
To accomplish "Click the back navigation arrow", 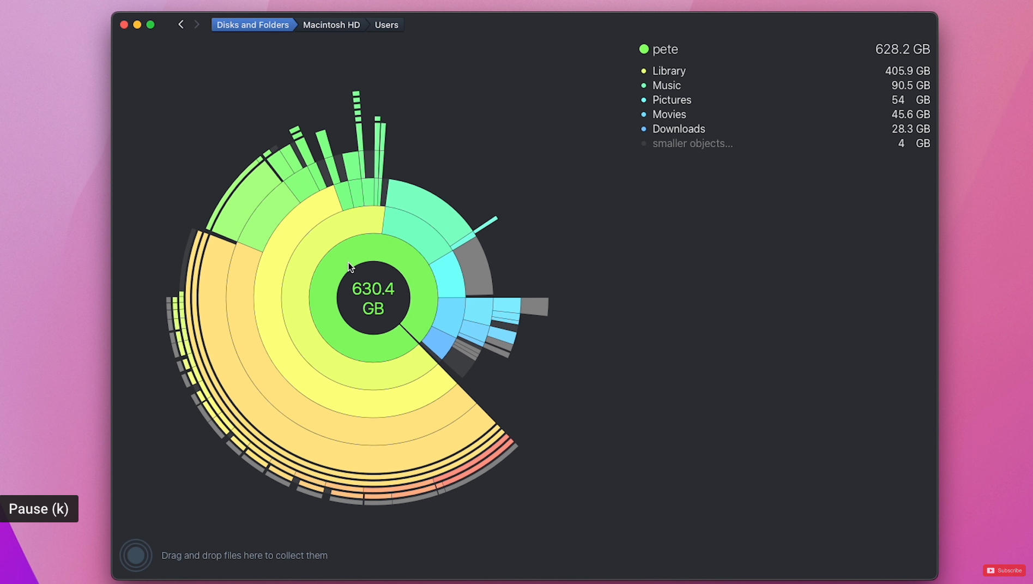I will coord(180,25).
